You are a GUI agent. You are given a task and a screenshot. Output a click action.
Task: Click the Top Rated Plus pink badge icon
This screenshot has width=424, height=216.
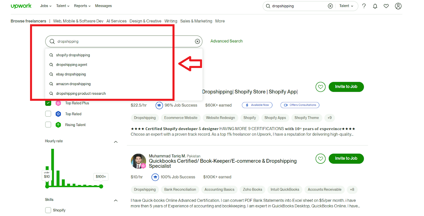pos(58,103)
